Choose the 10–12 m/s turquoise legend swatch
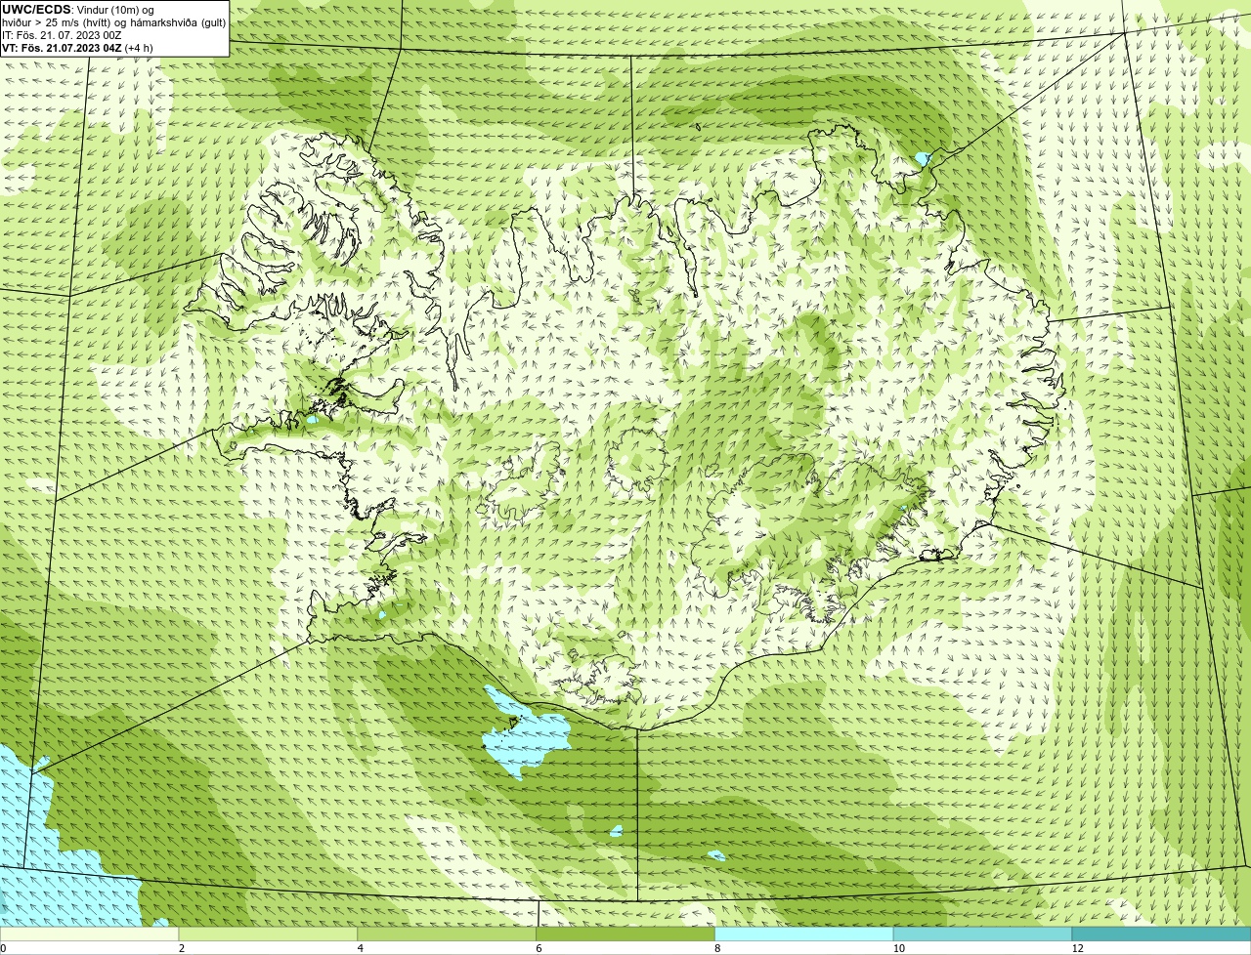Image resolution: width=1251 pixels, height=955 pixels. pyautogui.click(x=982, y=934)
